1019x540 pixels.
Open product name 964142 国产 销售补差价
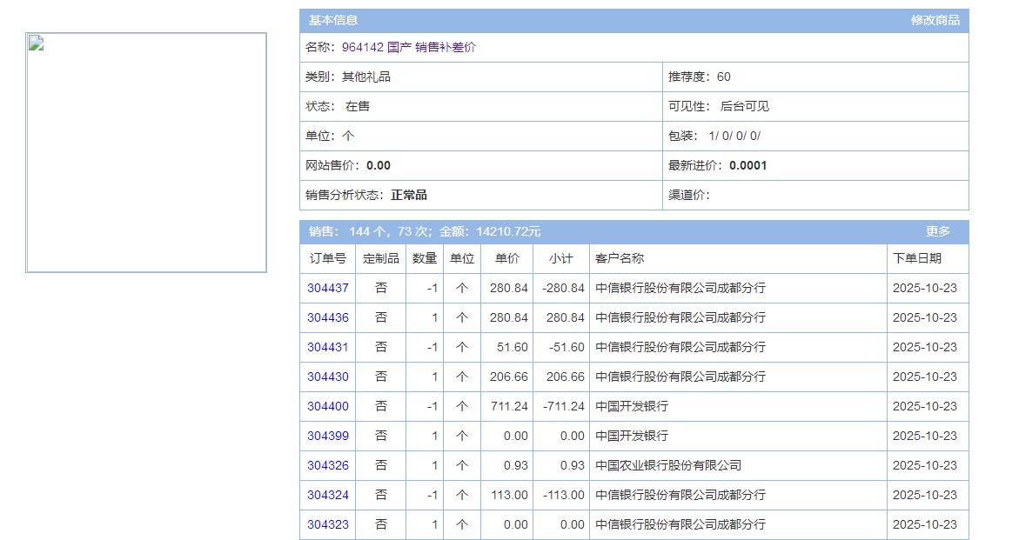click(x=409, y=47)
